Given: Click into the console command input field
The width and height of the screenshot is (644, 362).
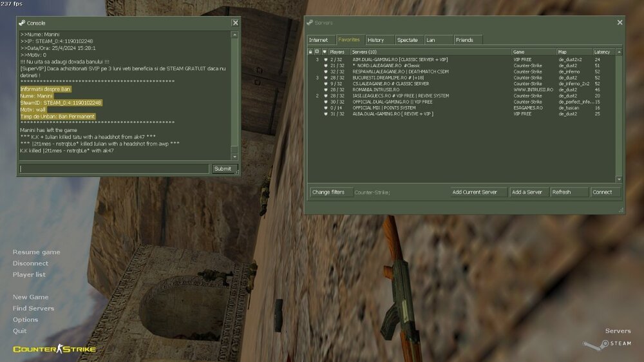Looking at the screenshot, I should [114, 169].
